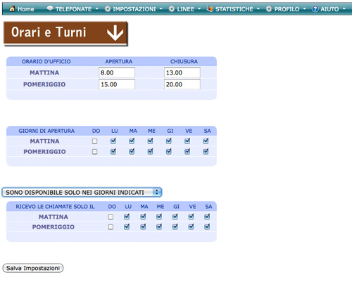Click the Pomeriggio Chiusura time field

[x=182, y=84]
